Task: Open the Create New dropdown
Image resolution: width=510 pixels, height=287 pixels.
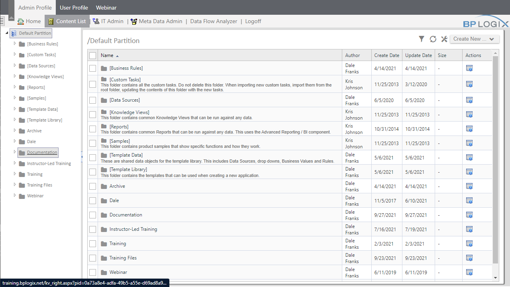Action: coord(475,39)
